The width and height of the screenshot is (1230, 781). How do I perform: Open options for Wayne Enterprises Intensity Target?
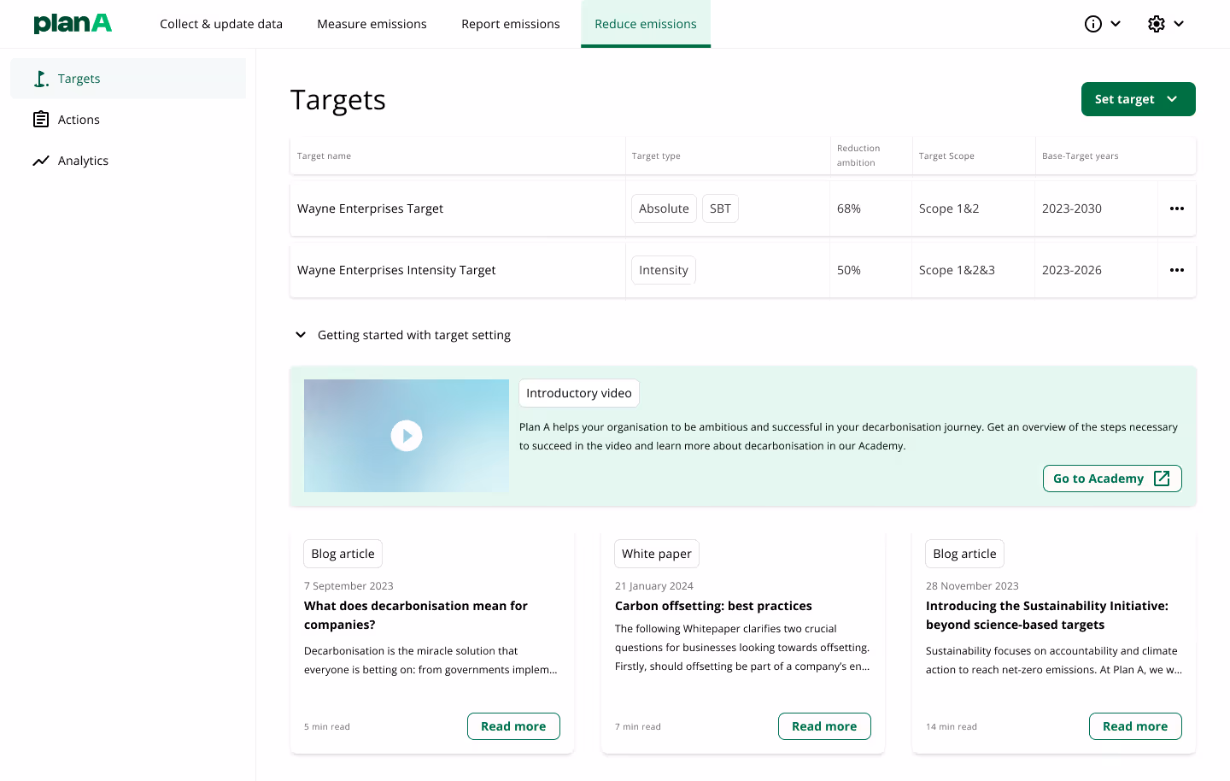(x=1177, y=270)
